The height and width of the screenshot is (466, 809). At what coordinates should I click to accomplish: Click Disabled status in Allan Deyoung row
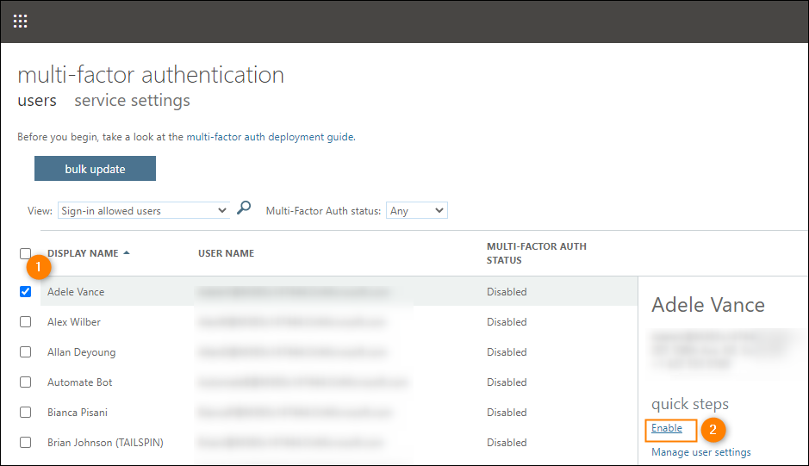coord(507,352)
